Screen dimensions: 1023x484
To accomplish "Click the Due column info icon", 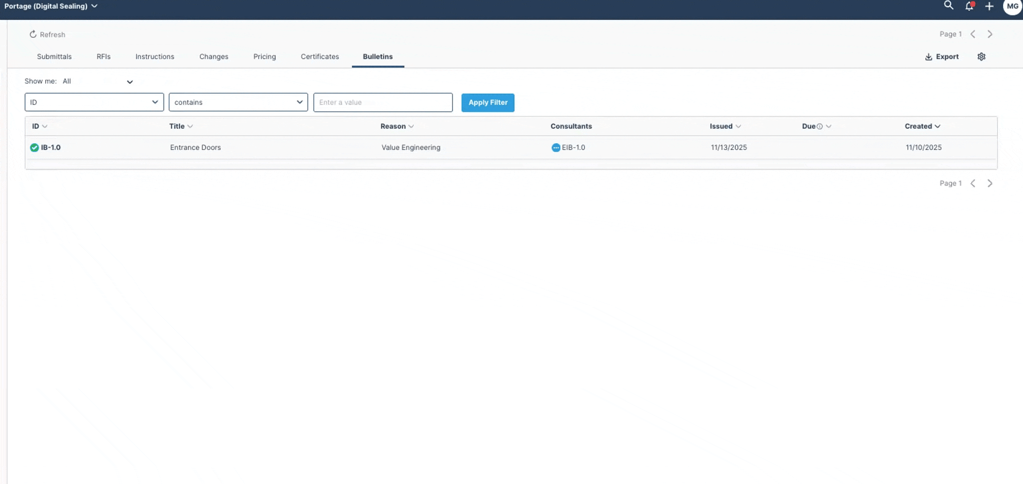I will point(819,126).
